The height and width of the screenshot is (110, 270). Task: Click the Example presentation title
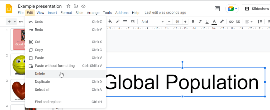40,6
